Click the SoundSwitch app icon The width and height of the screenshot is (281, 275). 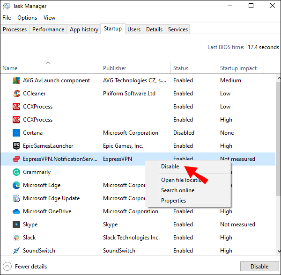click(x=16, y=251)
